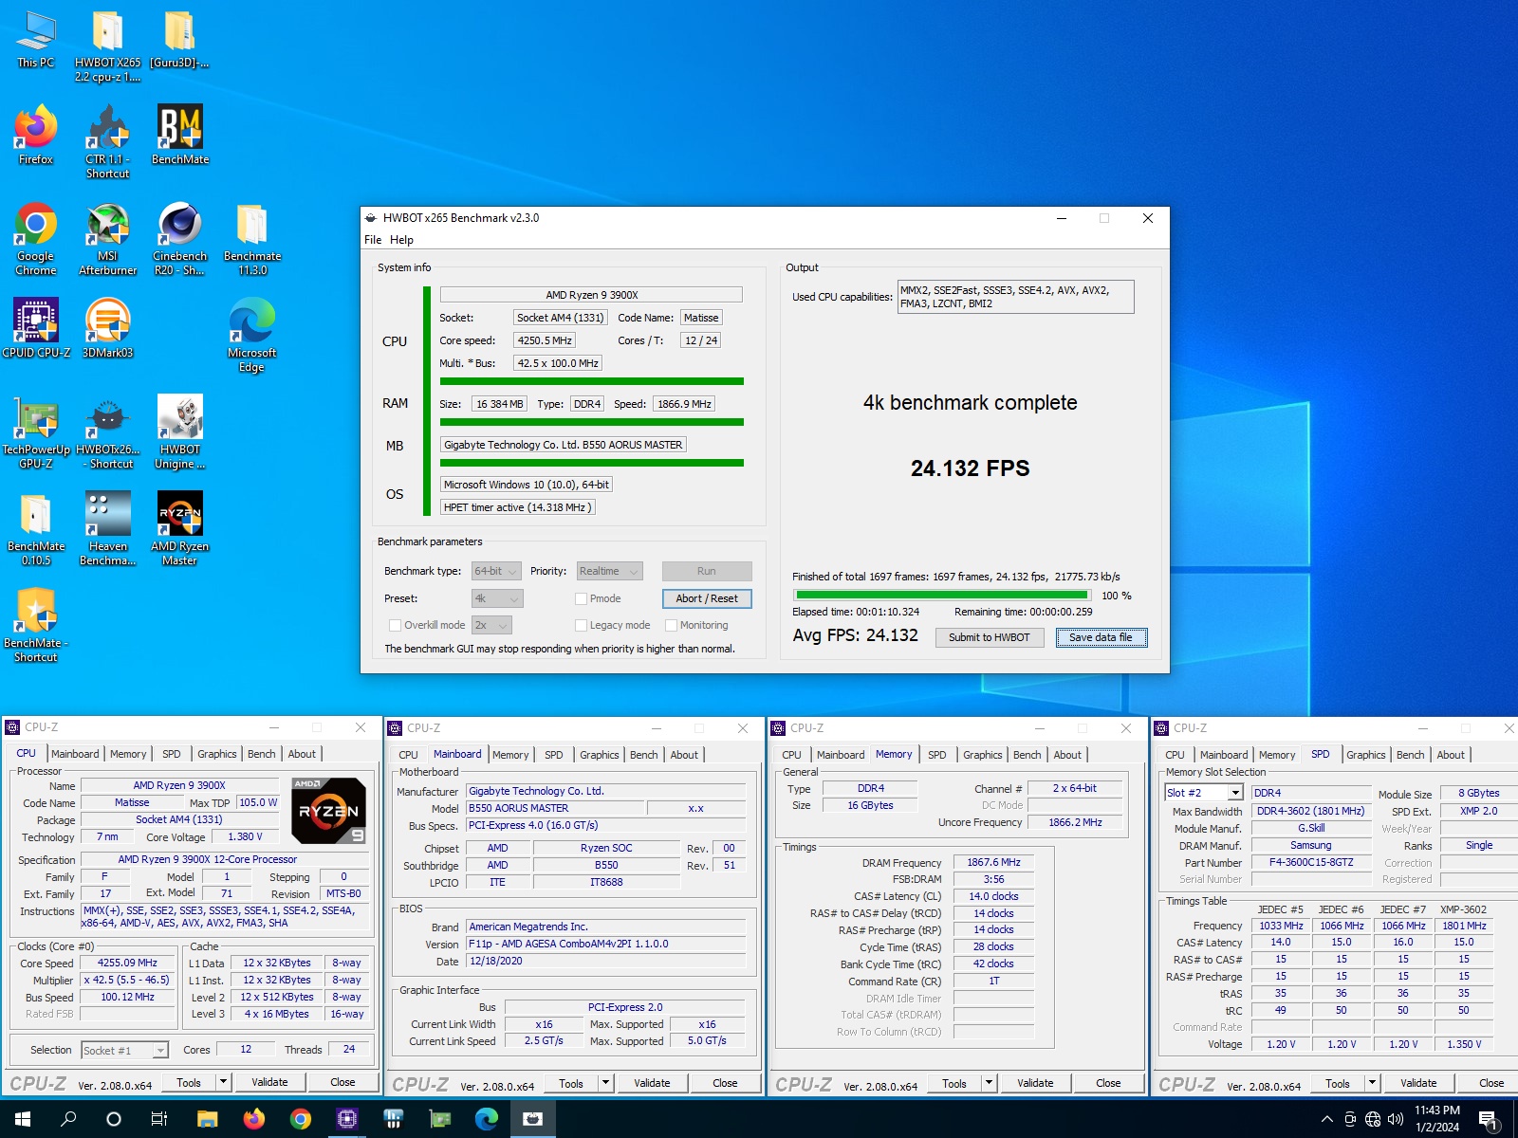Switch to Bench tab in first CPU-Z window
This screenshot has width=1518, height=1138.
click(x=261, y=754)
